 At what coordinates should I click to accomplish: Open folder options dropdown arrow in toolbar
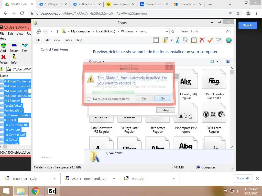171,40
